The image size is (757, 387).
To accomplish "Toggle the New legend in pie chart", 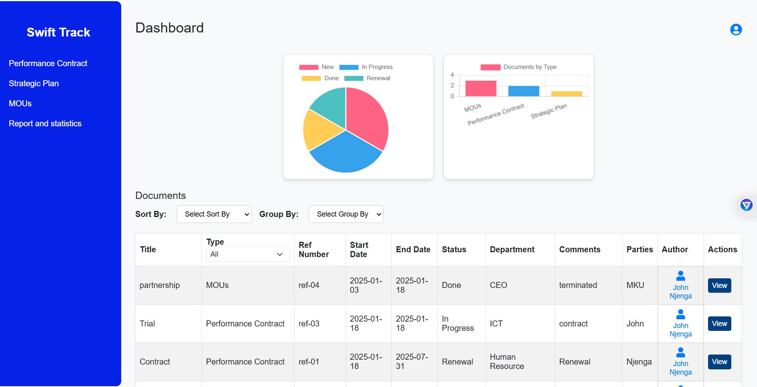I will [x=309, y=67].
